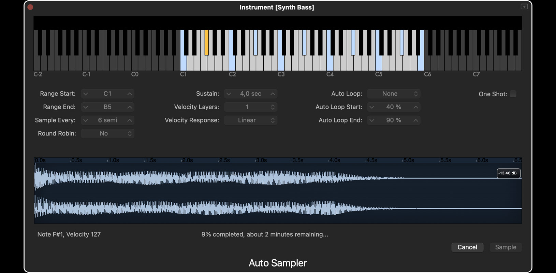The image size is (556, 273).
Task: Increase Range Start with up chevron
Action: click(130, 94)
